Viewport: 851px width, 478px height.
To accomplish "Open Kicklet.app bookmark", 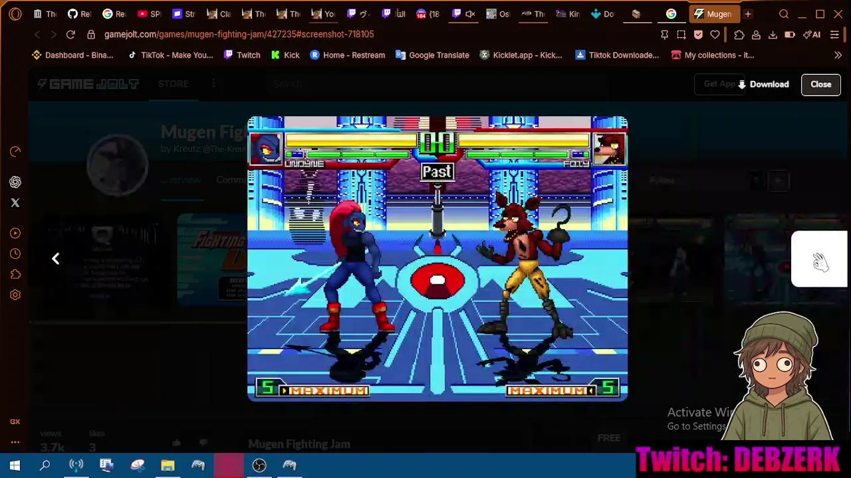I will pos(521,55).
